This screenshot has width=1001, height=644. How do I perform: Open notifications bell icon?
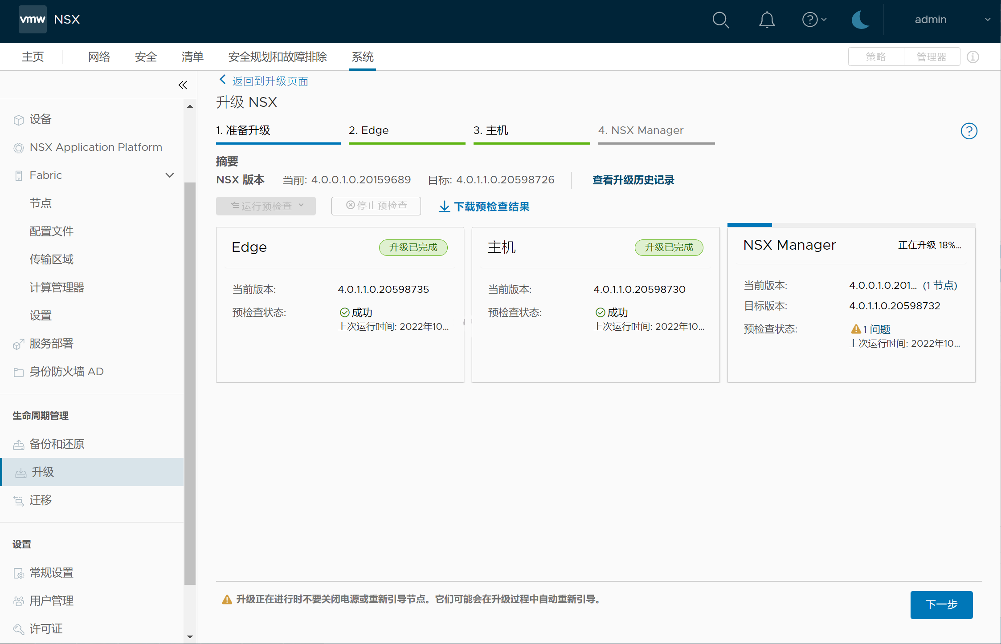[767, 20]
